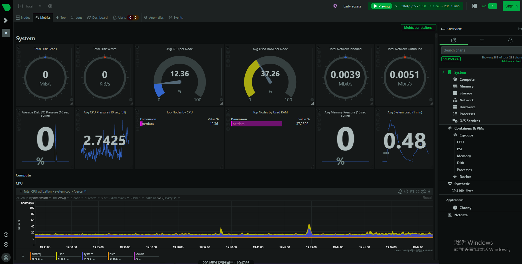Open the alerts bell tab in the Overview panel
The width and height of the screenshot is (522, 264).
[x=510, y=40]
